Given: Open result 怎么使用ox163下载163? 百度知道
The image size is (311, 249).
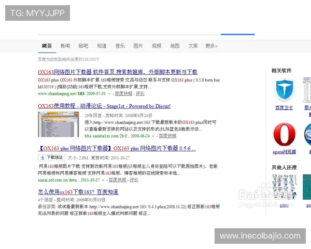Looking at the screenshot, I should (x=78, y=192).
